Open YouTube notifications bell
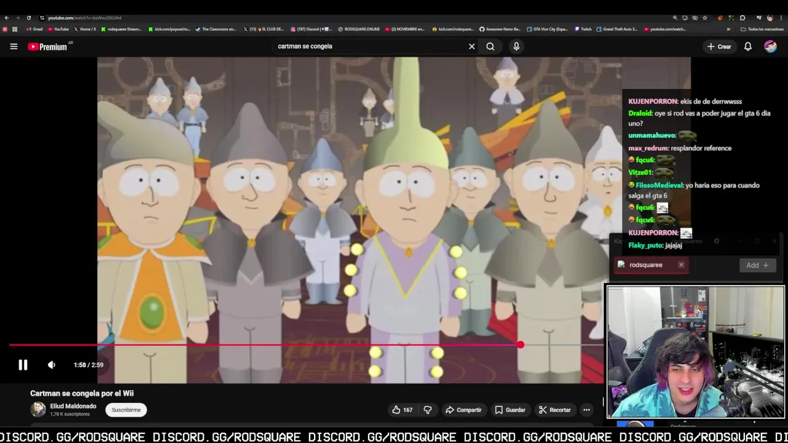 (x=748, y=47)
